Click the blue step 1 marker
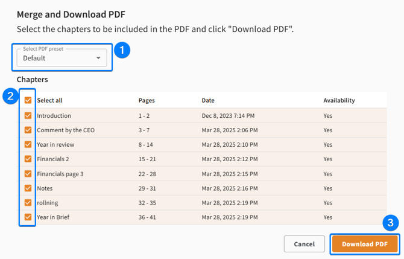Image resolution: width=404 pixels, height=259 pixels. tap(122, 51)
